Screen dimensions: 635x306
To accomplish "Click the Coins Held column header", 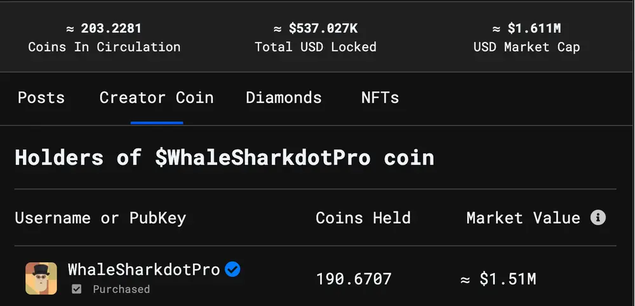I will point(363,218).
